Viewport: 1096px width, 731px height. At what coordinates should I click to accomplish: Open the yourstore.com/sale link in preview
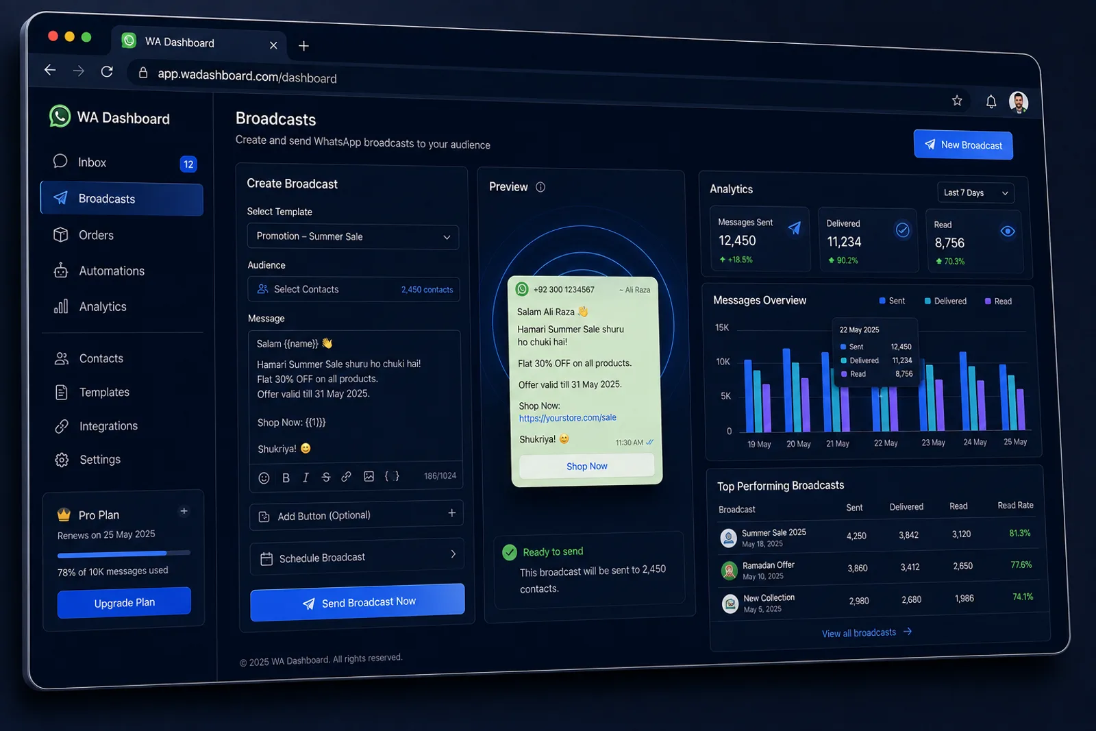(x=568, y=418)
